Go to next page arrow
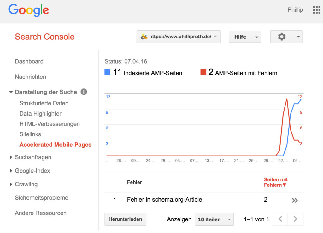 295,219
